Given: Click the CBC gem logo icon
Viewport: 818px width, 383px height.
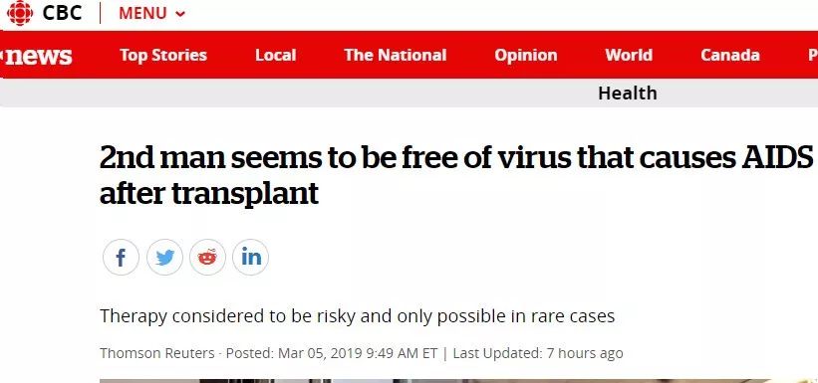Looking at the screenshot, I should (20, 13).
